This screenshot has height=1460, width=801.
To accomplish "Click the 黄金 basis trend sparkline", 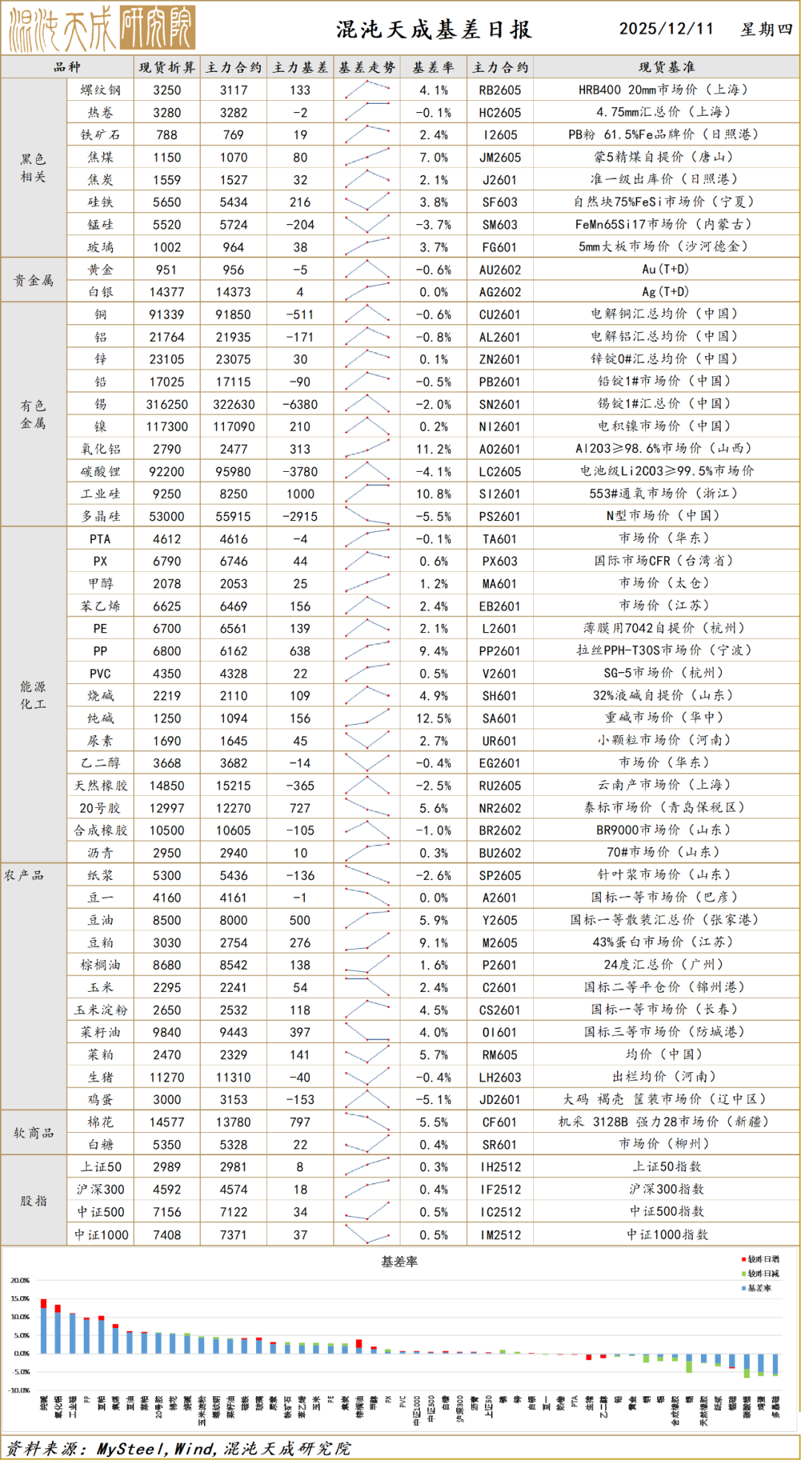I will click(x=367, y=269).
